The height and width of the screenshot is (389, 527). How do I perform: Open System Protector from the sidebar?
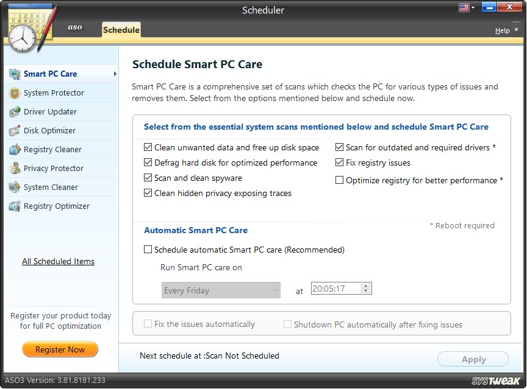pos(13,93)
